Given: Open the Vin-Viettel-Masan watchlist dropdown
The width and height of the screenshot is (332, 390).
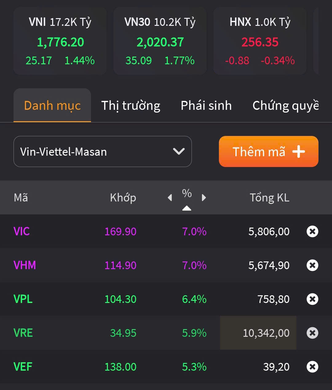Looking at the screenshot, I should click(103, 152).
